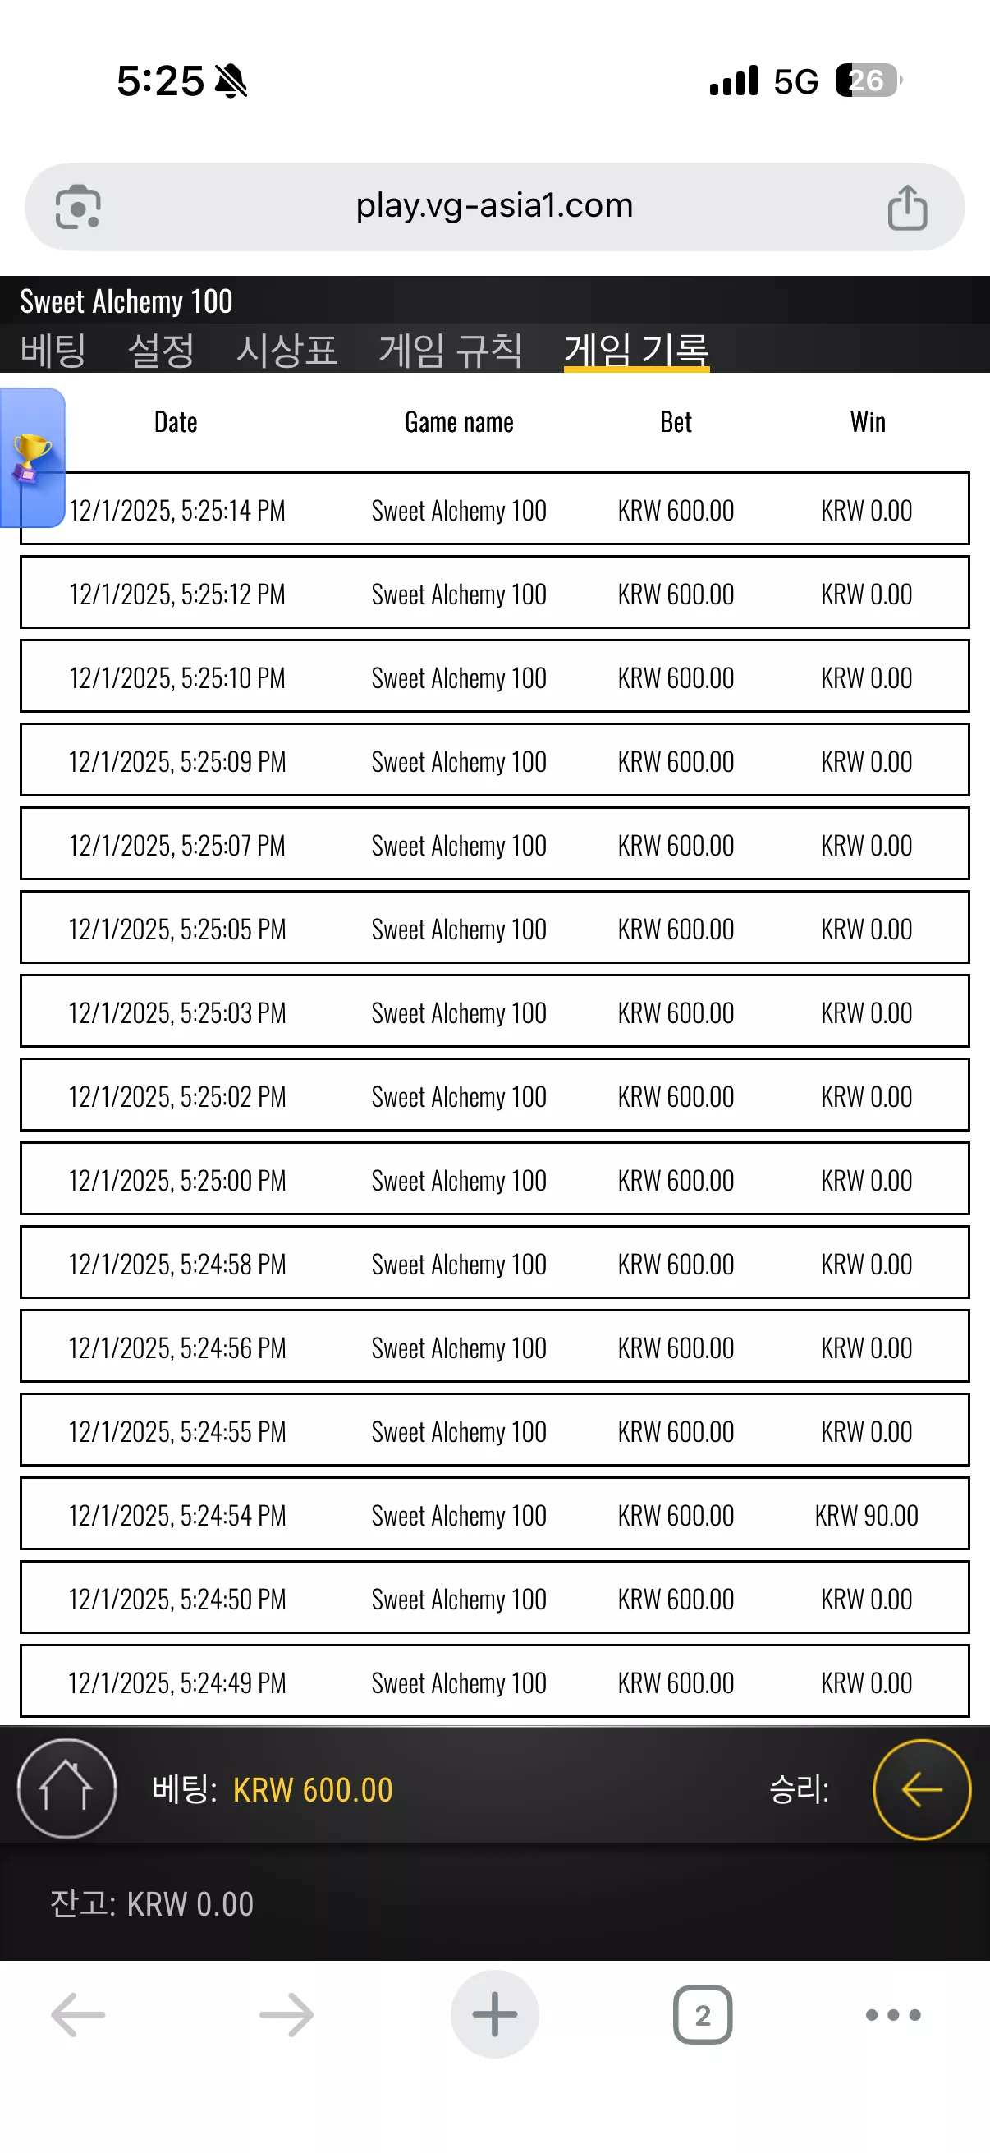This screenshot has width=990, height=2153.
Task: Select the 게임 기록 tab
Action: 637,349
